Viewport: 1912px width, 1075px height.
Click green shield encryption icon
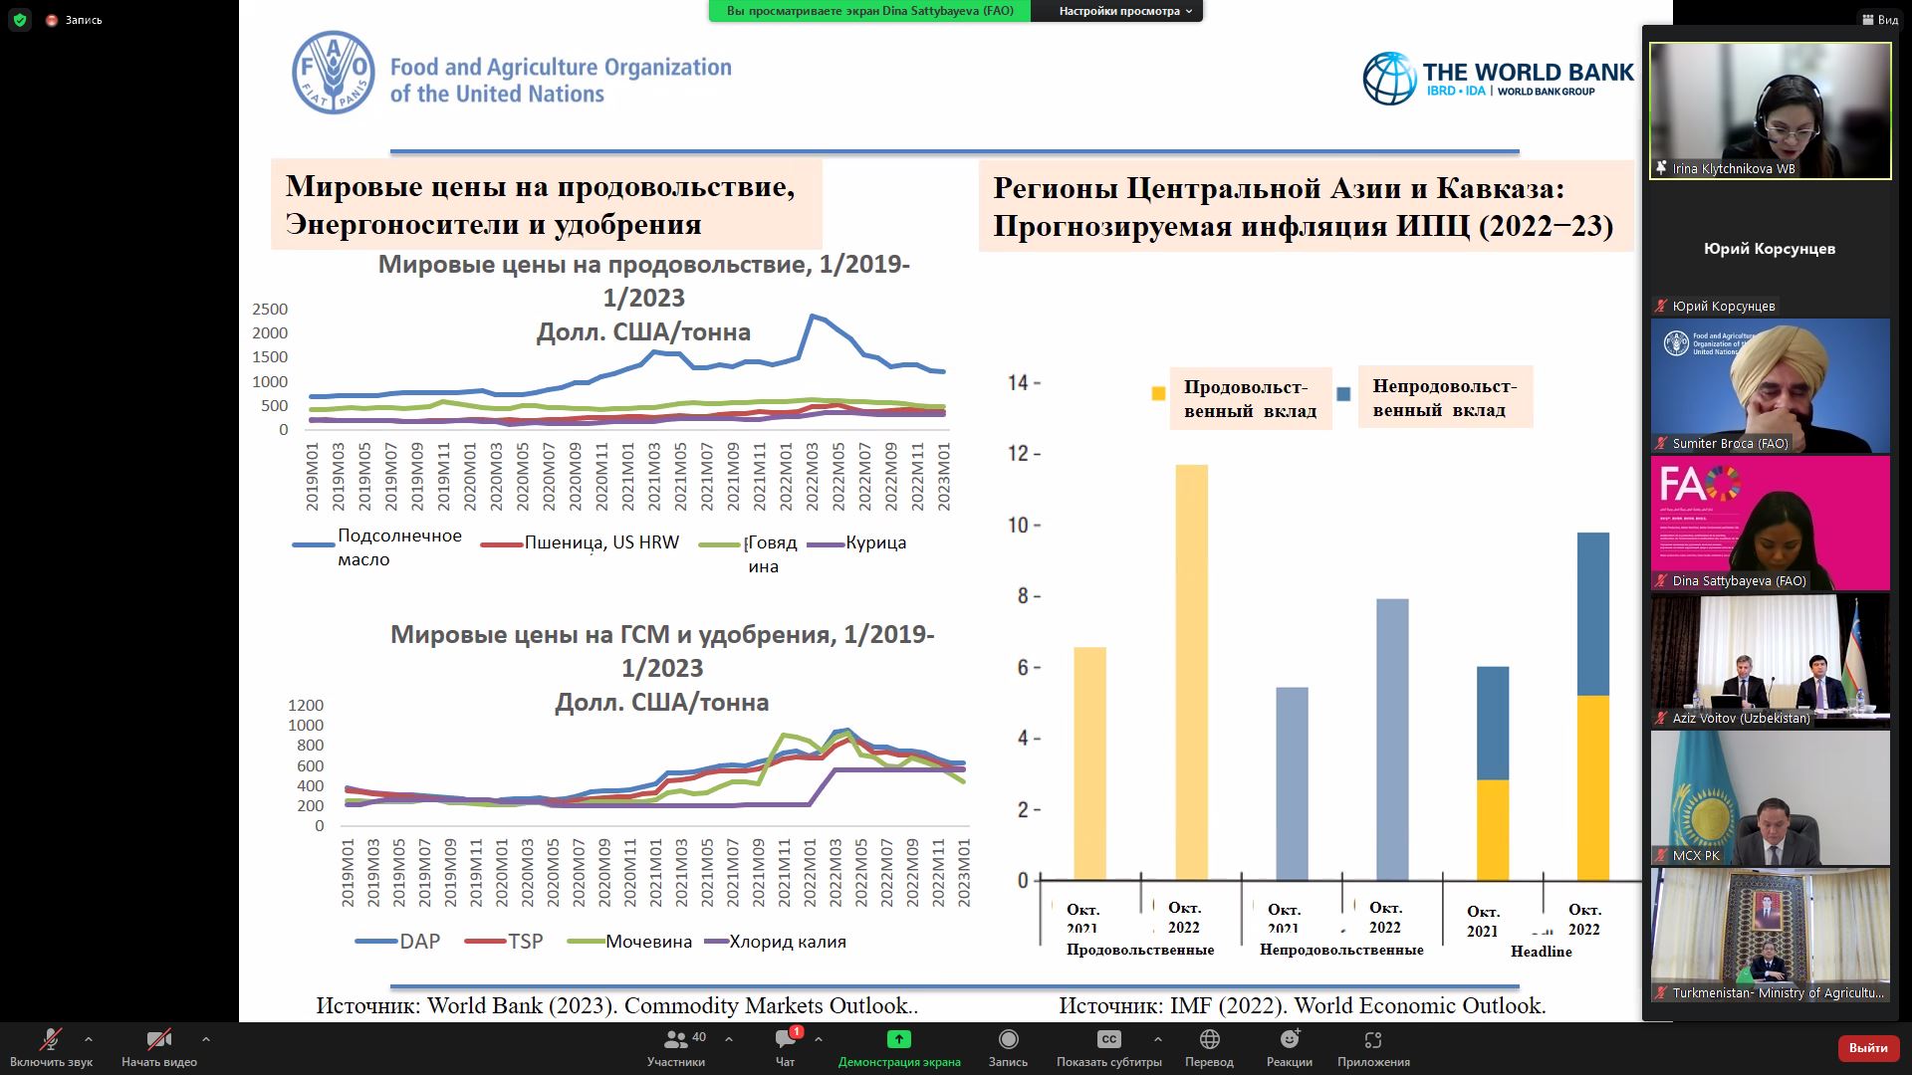pyautogui.click(x=19, y=20)
